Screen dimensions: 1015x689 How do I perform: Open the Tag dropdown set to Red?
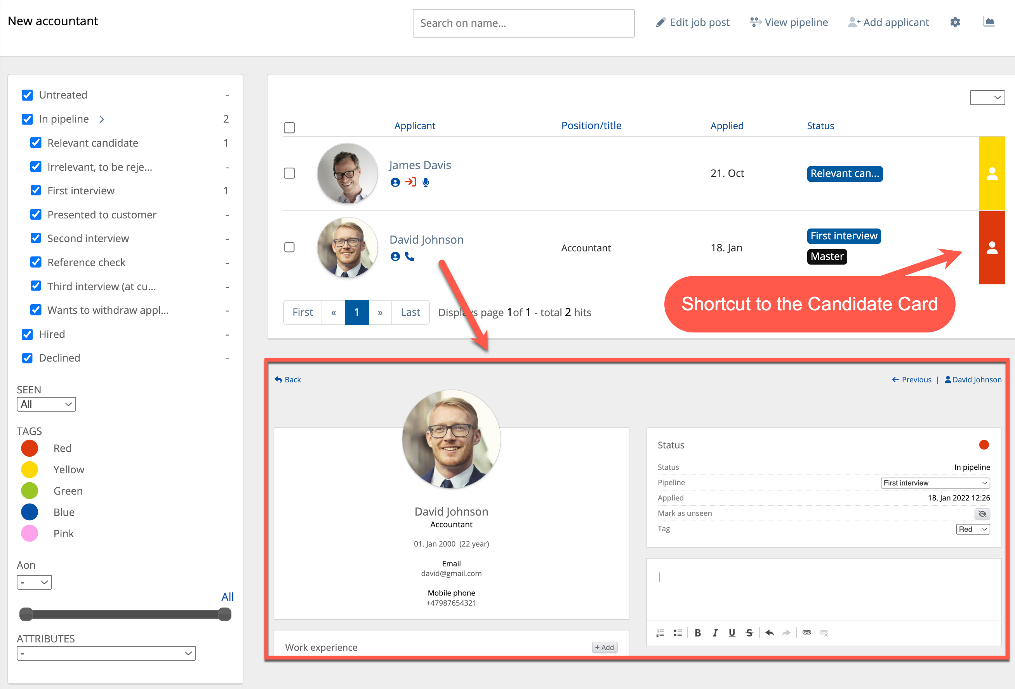click(x=973, y=529)
